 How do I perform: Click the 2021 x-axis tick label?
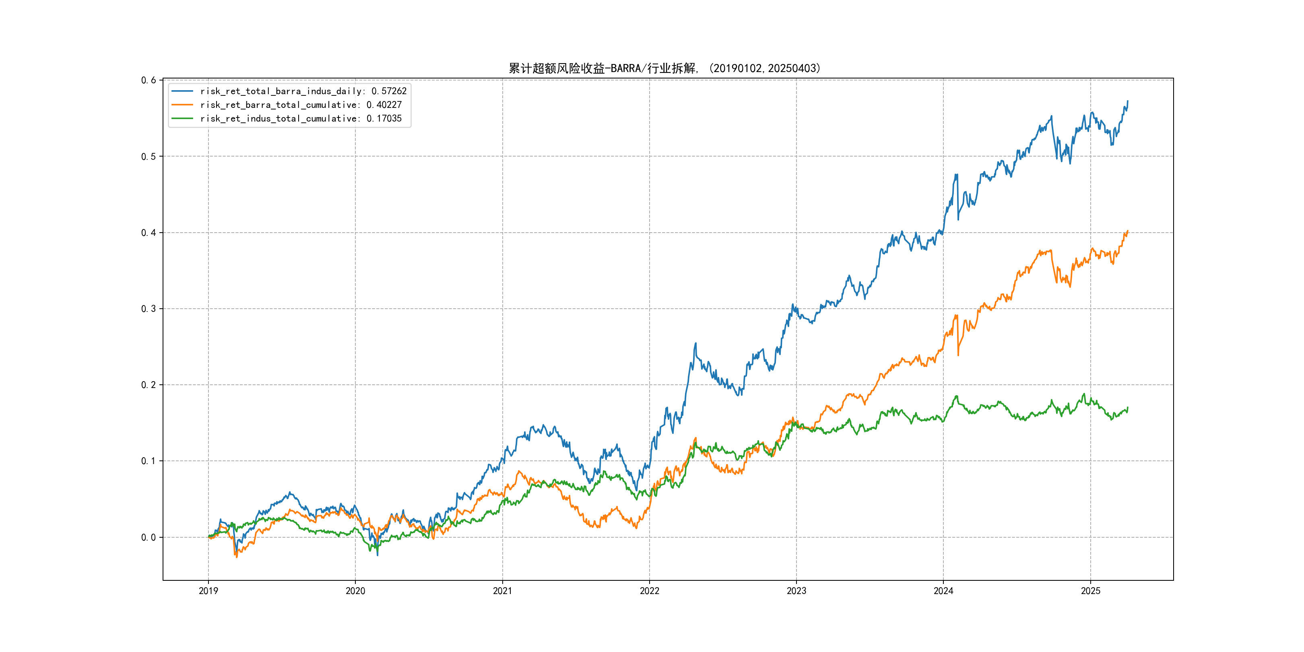502,591
